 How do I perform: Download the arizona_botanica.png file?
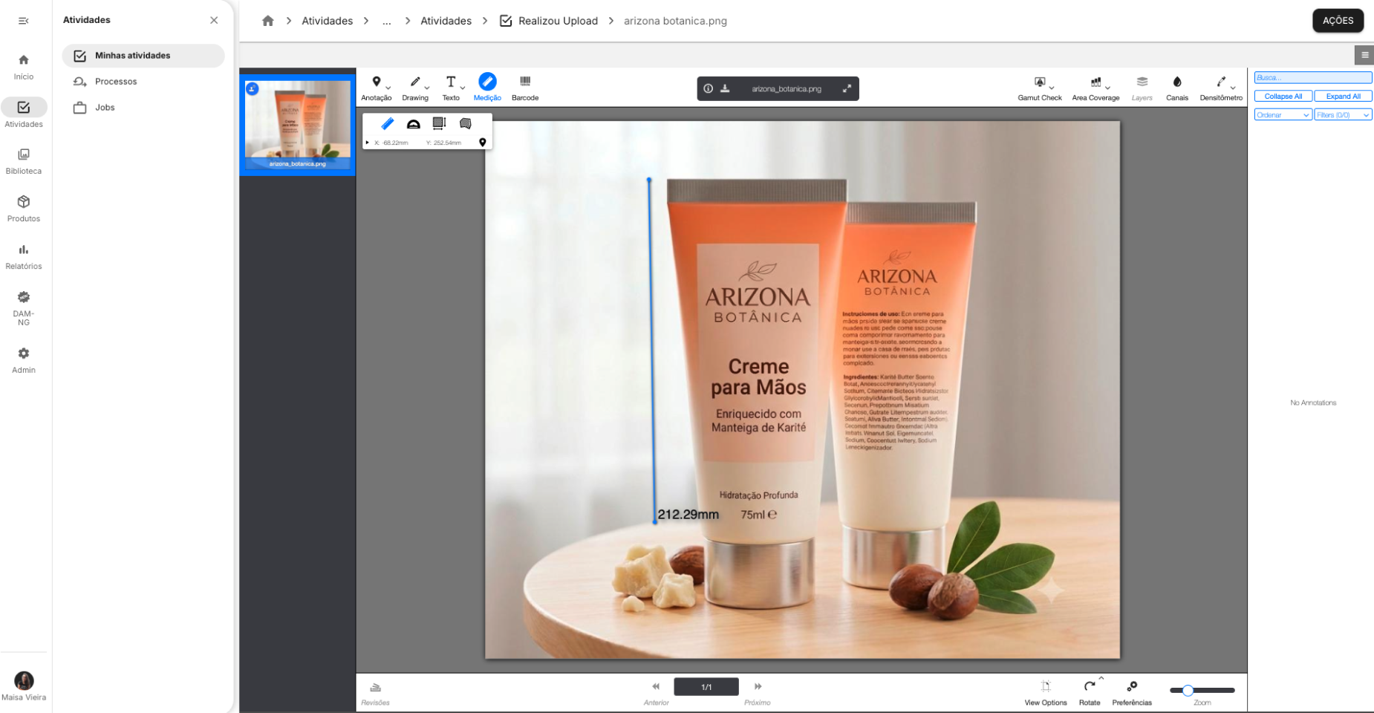click(x=725, y=88)
